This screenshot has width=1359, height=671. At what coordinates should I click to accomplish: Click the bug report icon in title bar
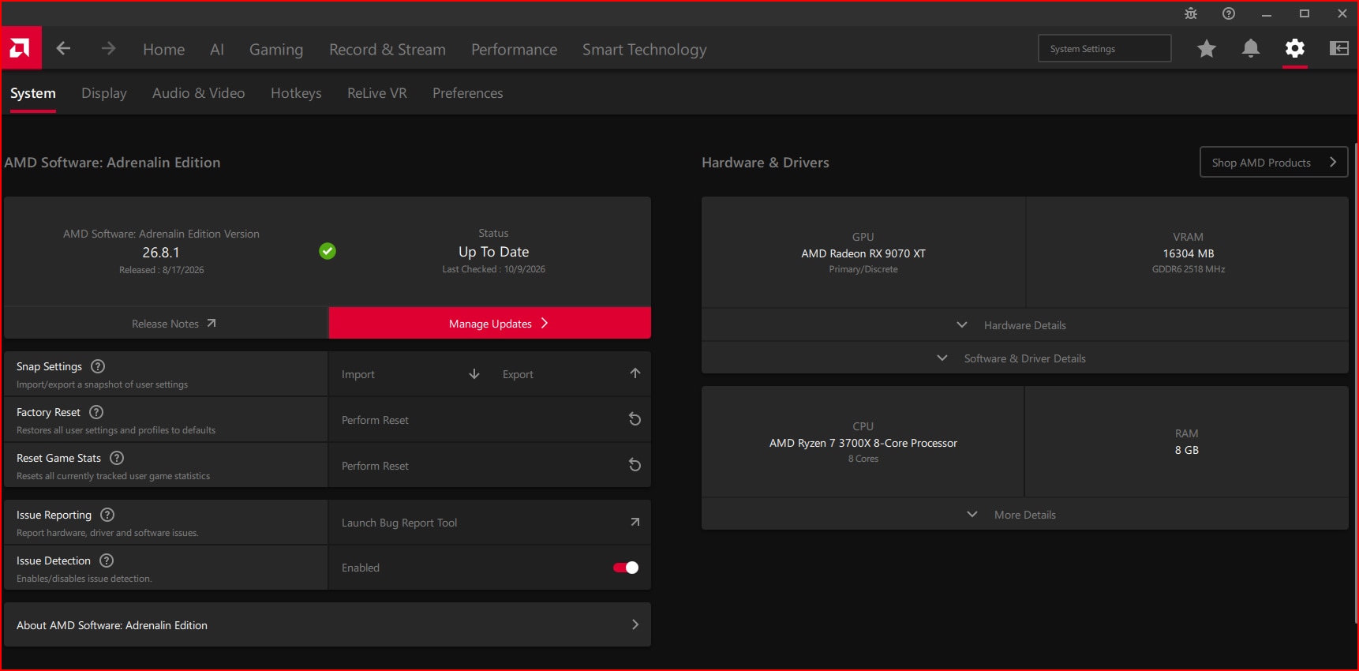coord(1190,13)
